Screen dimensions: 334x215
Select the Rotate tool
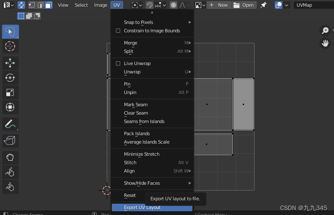pyautogui.click(x=11, y=78)
